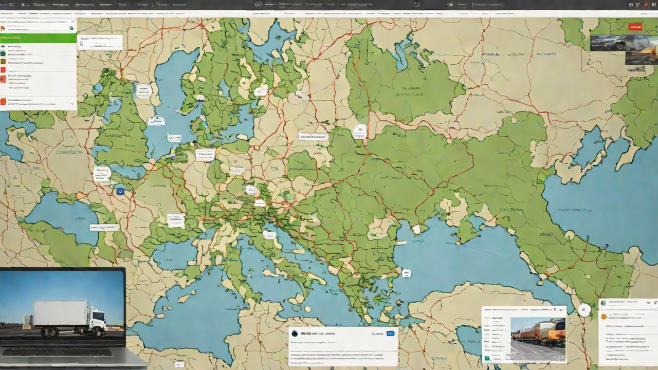658x370 pixels.
Task: Click the orange rounded icon in bottom-right panel
Action: [x=603, y=317]
